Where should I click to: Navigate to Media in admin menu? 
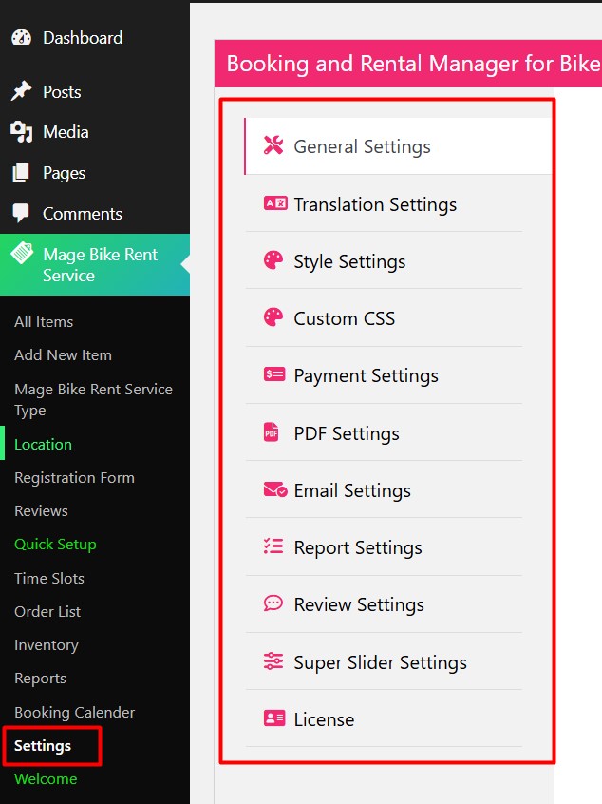pos(66,132)
